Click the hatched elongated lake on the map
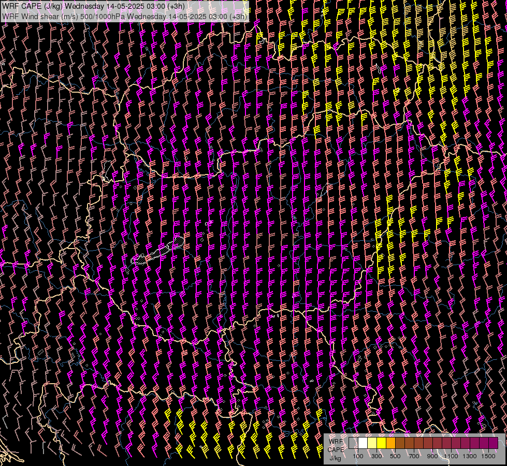Viewport: 507px width, 466px height. [158, 251]
